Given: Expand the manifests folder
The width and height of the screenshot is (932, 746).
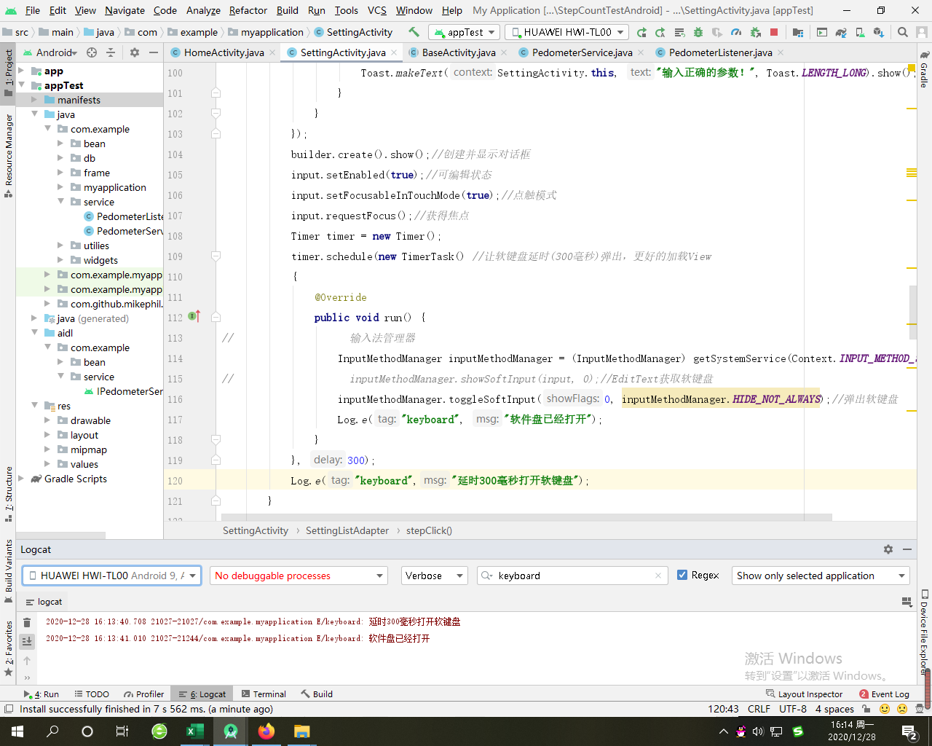Looking at the screenshot, I should [x=33, y=100].
